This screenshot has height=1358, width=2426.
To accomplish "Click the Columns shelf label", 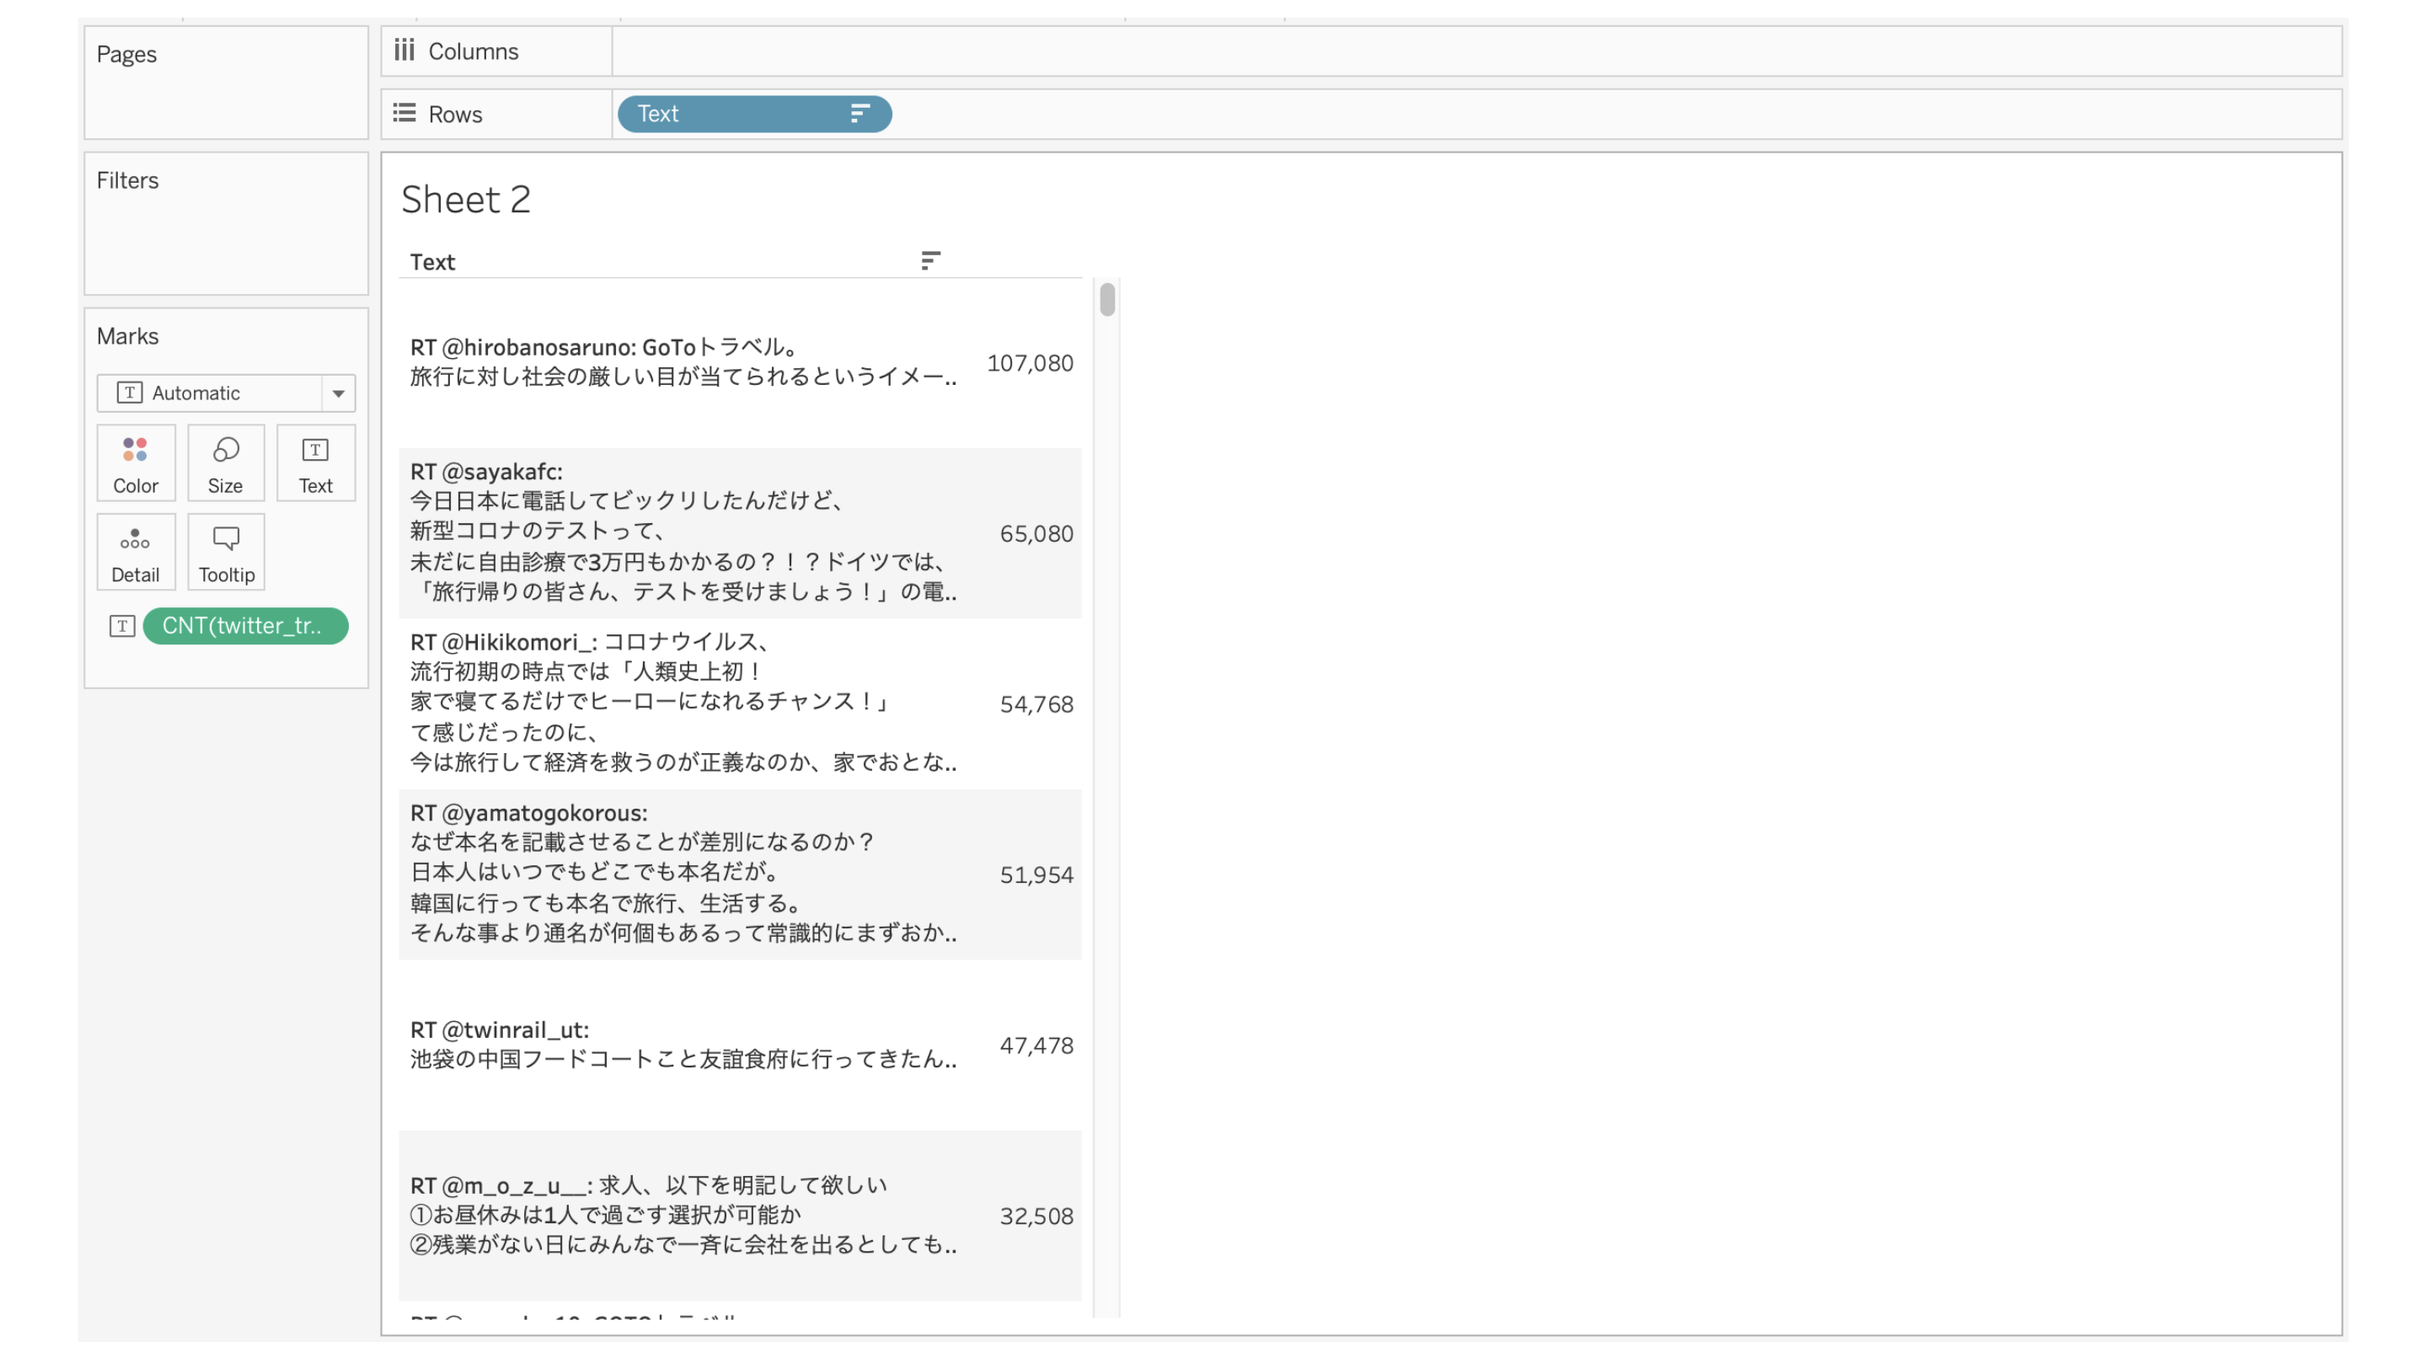I will point(473,51).
